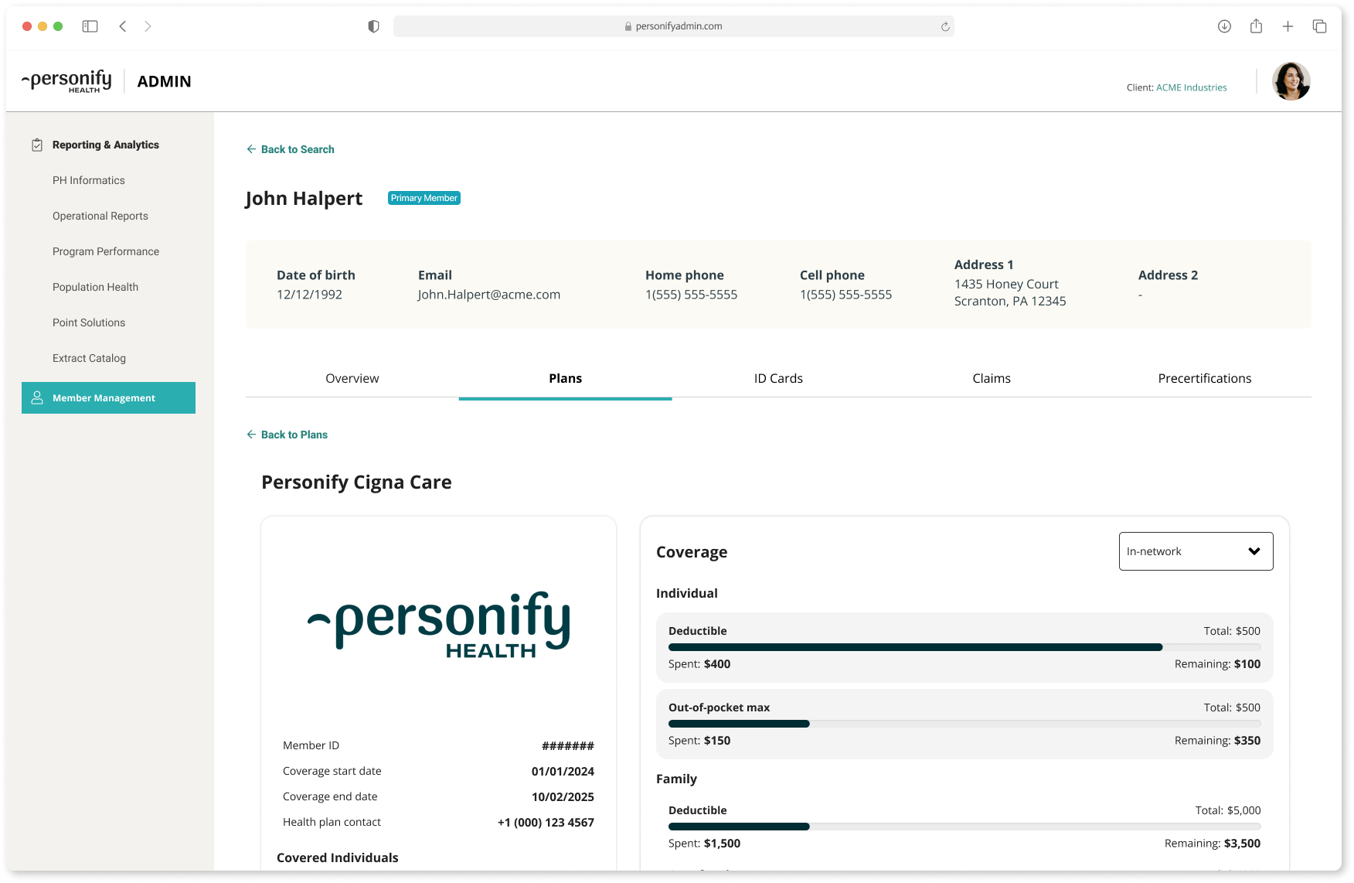Open a new tab with plus icon
Screen dimensions: 1354x883
click(1288, 26)
